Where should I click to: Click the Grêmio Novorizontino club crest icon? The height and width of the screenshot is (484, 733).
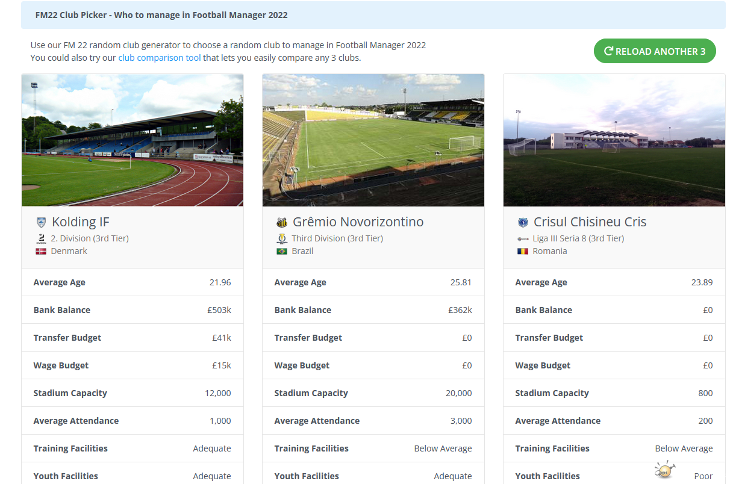[x=282, y=222]
